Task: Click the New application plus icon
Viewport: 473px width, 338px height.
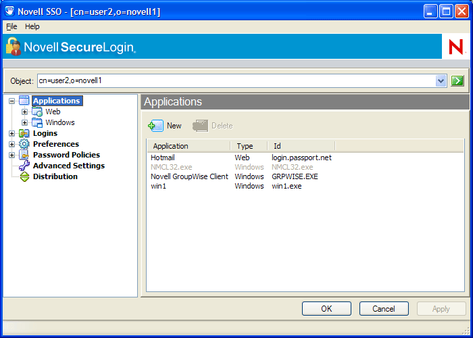Action: [x=155, y=126]
